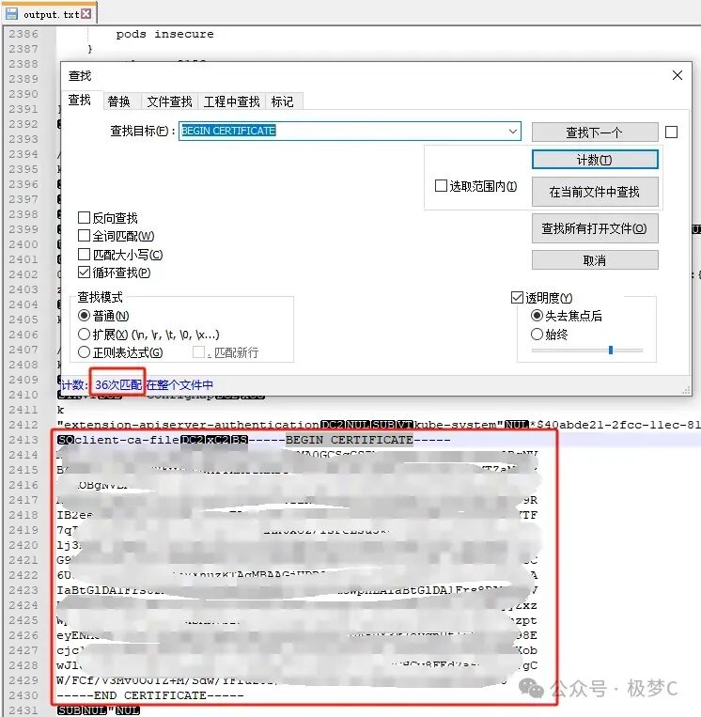The width and height of the screenshot is (701, 717).
Task: Open the 文件查找 tab
Action: pos(169,101)
